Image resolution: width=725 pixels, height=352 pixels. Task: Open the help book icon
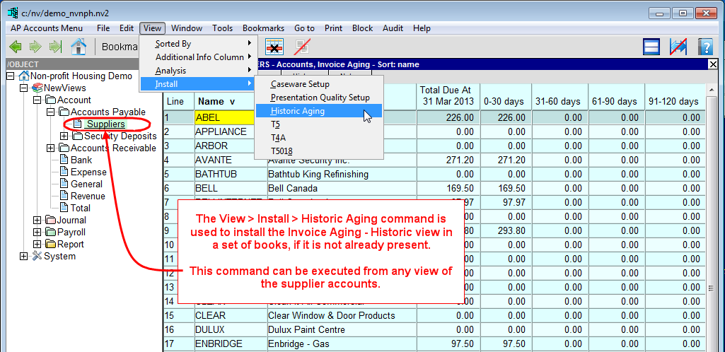pos(705,47)
